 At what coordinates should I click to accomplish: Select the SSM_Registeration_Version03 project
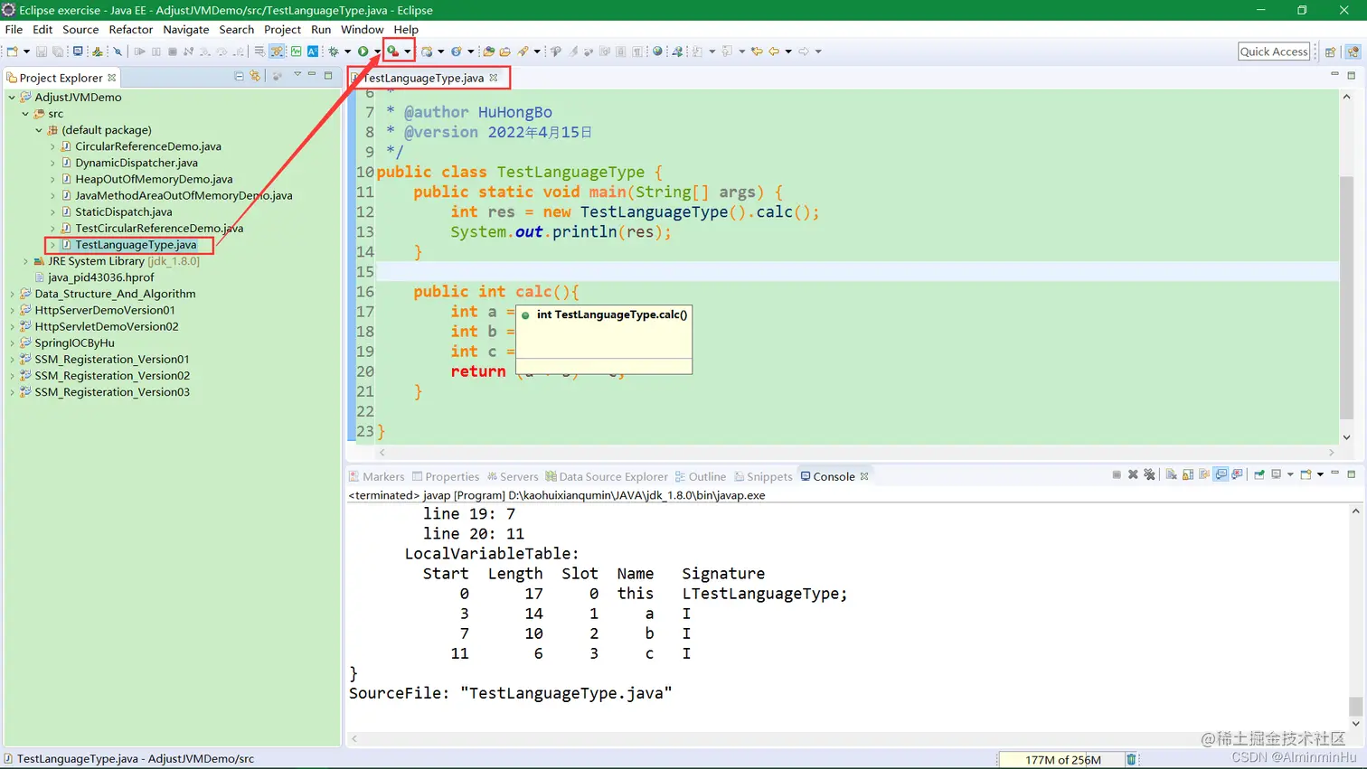[112, 392]
